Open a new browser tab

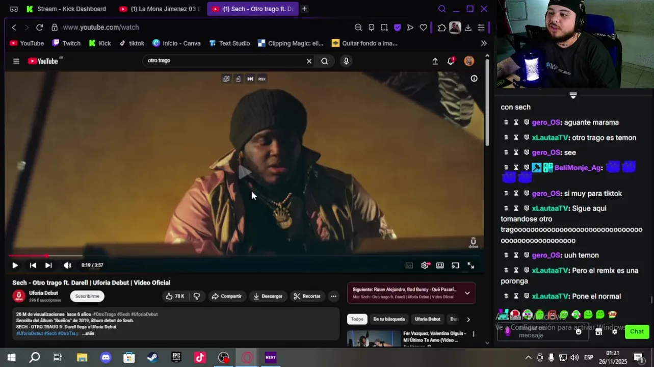[x=304, y=9]
